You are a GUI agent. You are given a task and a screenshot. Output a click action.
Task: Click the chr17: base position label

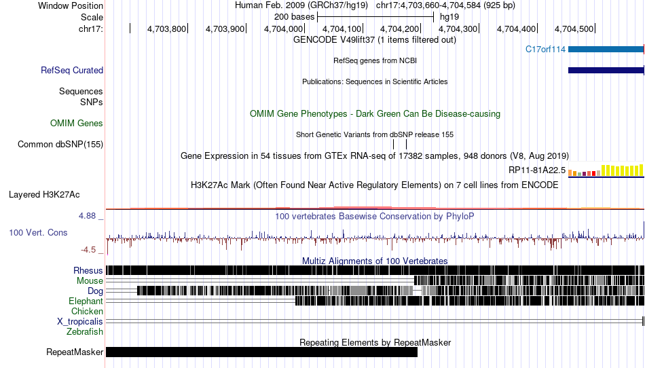[91, 29]
